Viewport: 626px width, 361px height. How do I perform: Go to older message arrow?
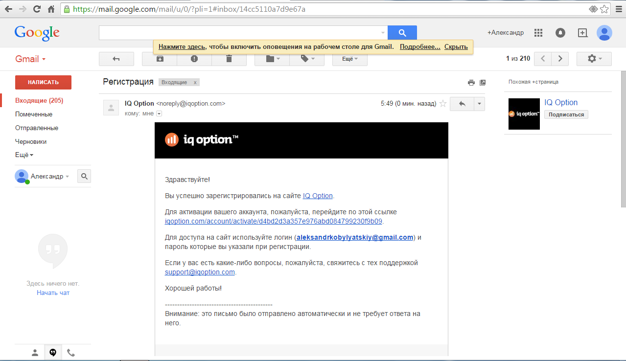coord(560,59)
